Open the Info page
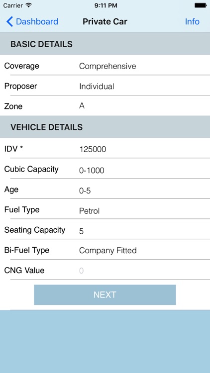 [x=192, y=22]
